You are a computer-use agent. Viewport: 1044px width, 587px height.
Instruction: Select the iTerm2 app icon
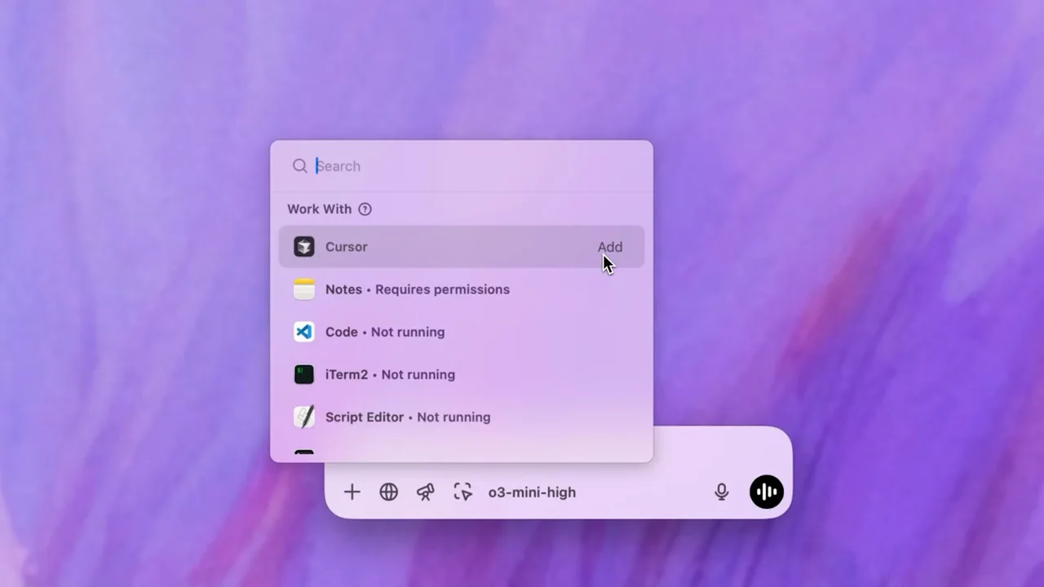tap(304, 374)
